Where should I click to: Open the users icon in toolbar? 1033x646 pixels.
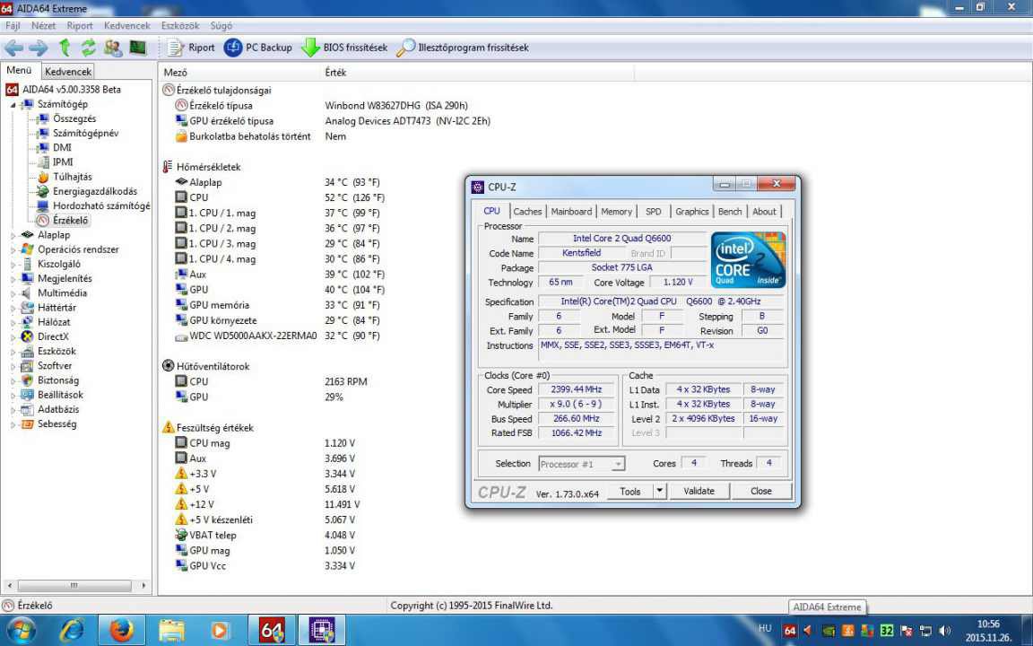(113, 48)
